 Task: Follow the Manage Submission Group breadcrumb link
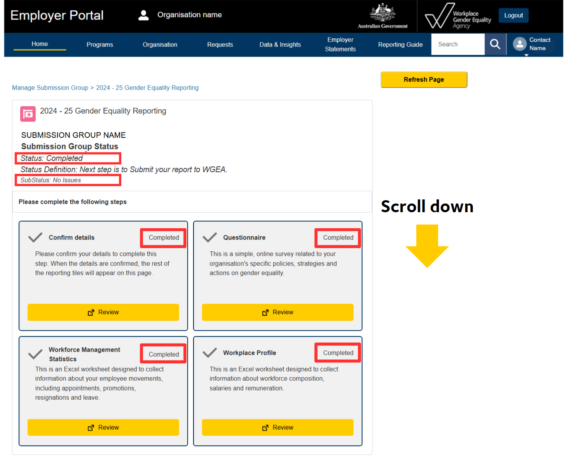(50, 88)
